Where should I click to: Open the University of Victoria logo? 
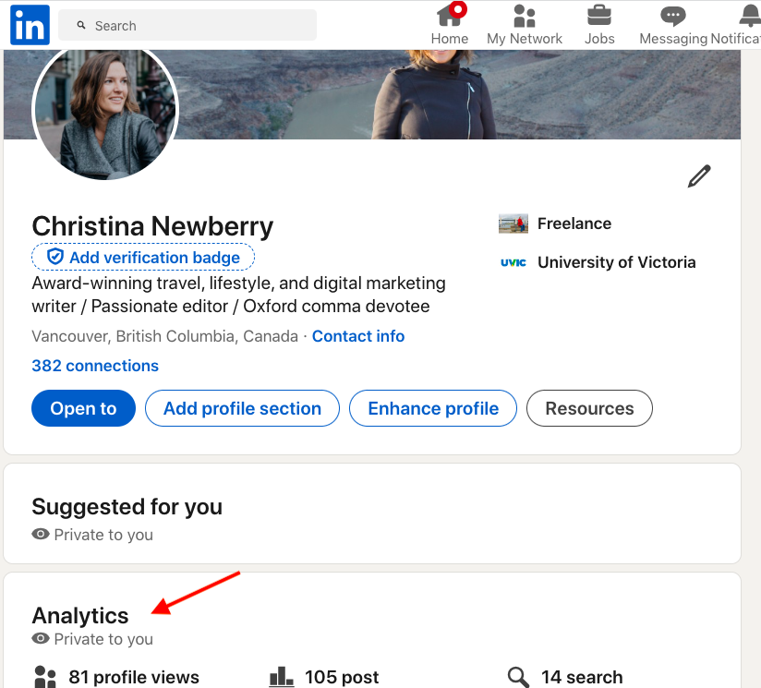tap(513, 262)
